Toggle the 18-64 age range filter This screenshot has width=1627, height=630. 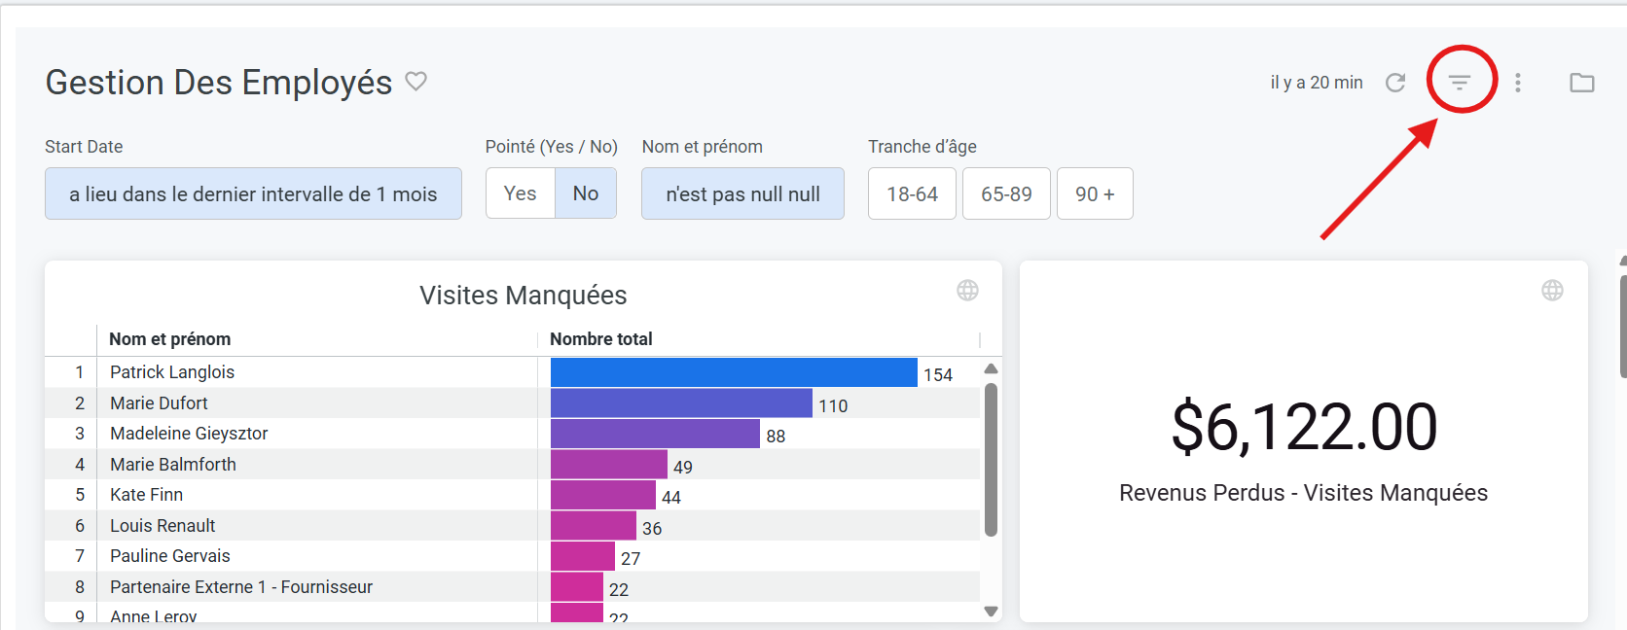click(912, 194)
